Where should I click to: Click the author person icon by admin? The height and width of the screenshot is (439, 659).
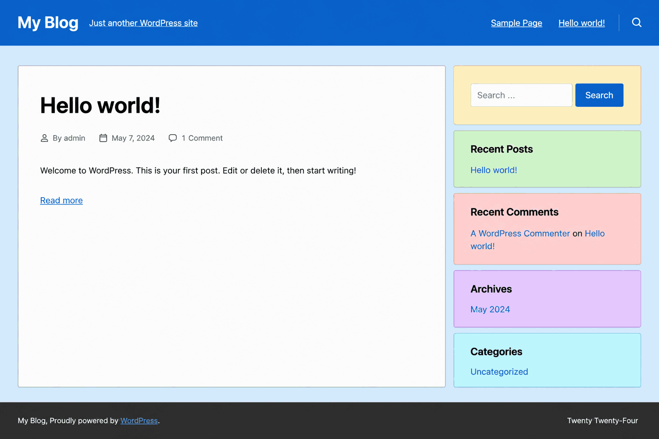[x=44, y=138]
